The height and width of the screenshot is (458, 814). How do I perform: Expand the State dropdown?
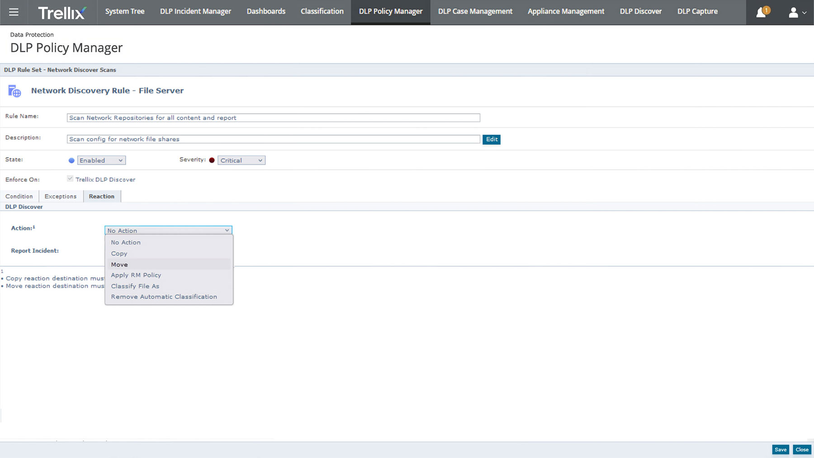101,161
